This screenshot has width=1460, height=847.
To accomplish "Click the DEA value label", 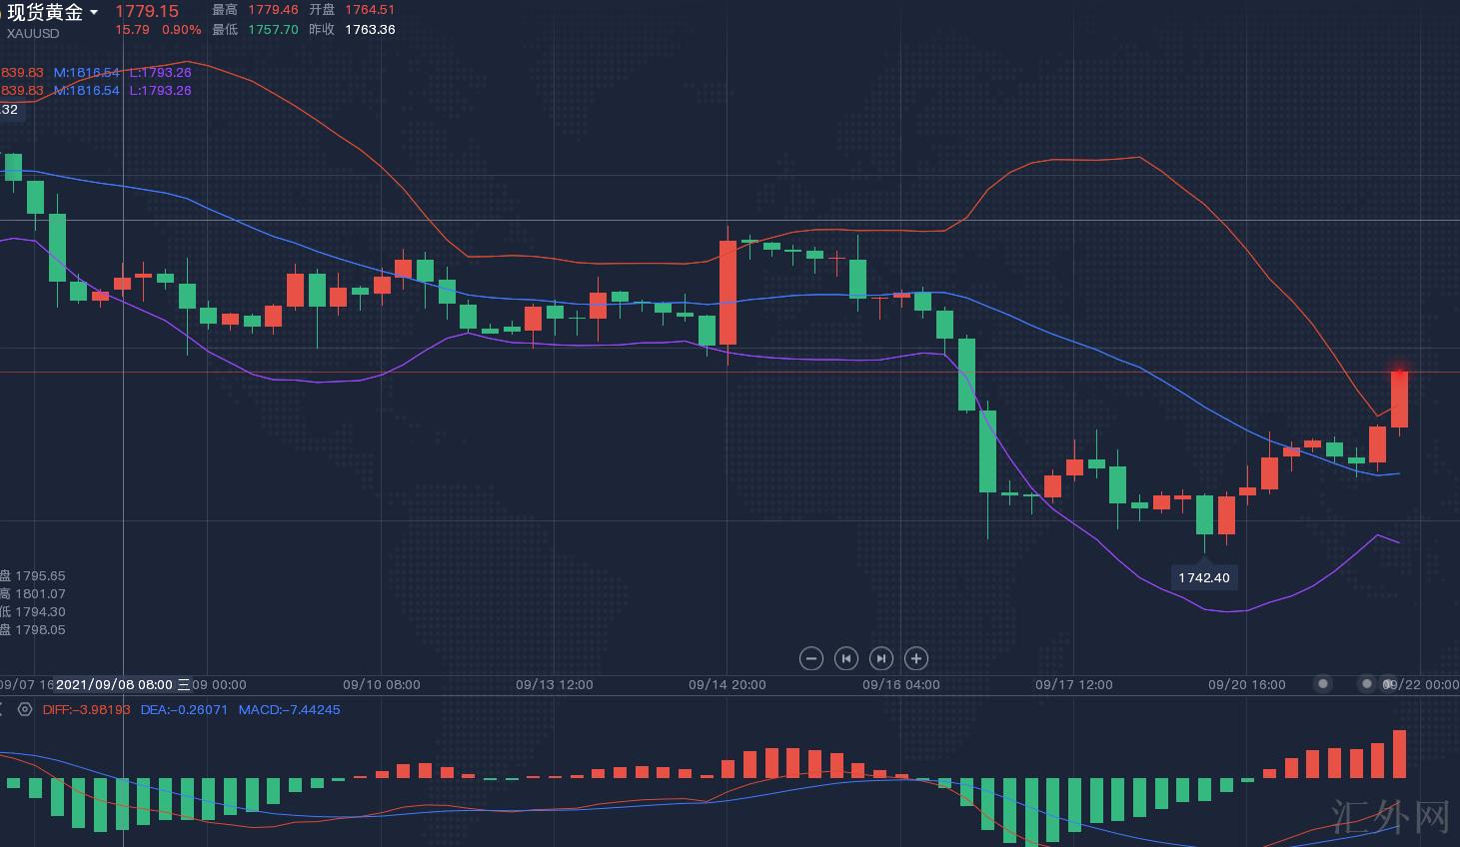I will tap(184, 710).
